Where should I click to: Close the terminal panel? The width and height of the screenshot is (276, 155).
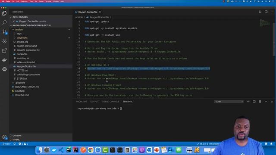click(x=272, y=102)
